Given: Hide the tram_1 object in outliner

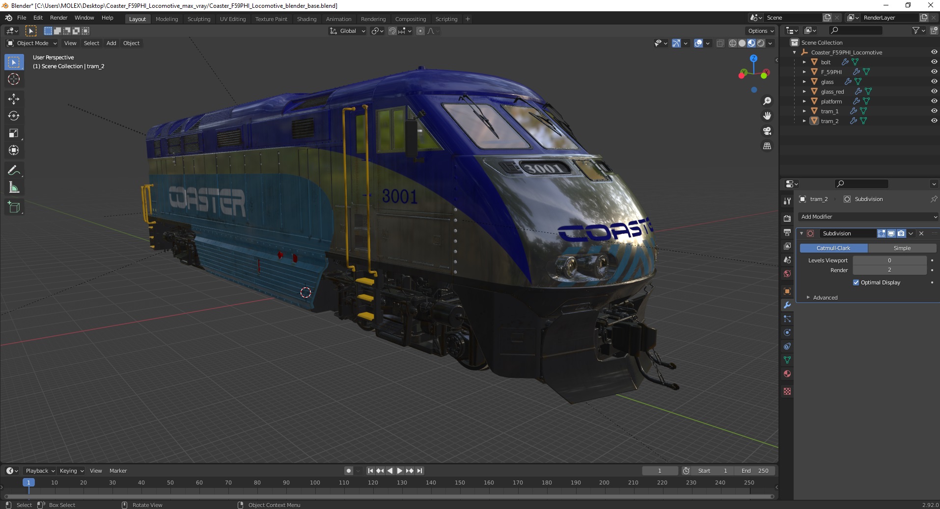Looking at the screenshot, I should coord(934,111).
